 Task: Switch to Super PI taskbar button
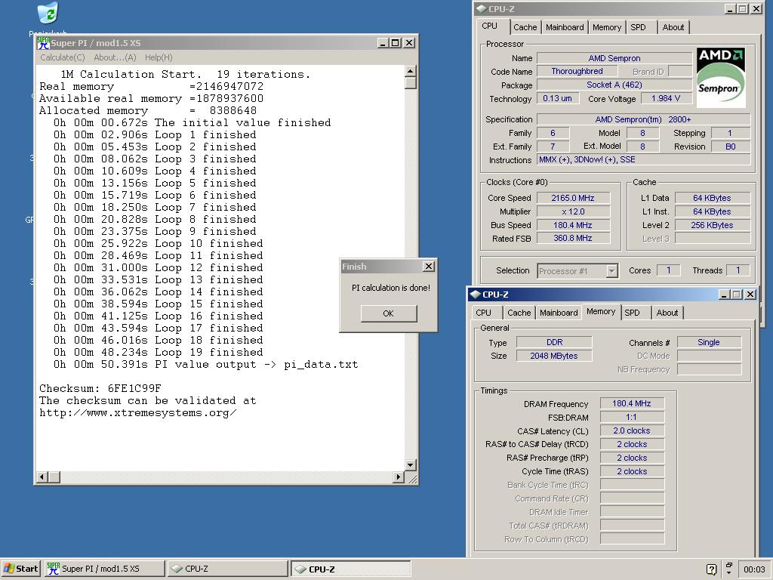[x=104, y=569]
